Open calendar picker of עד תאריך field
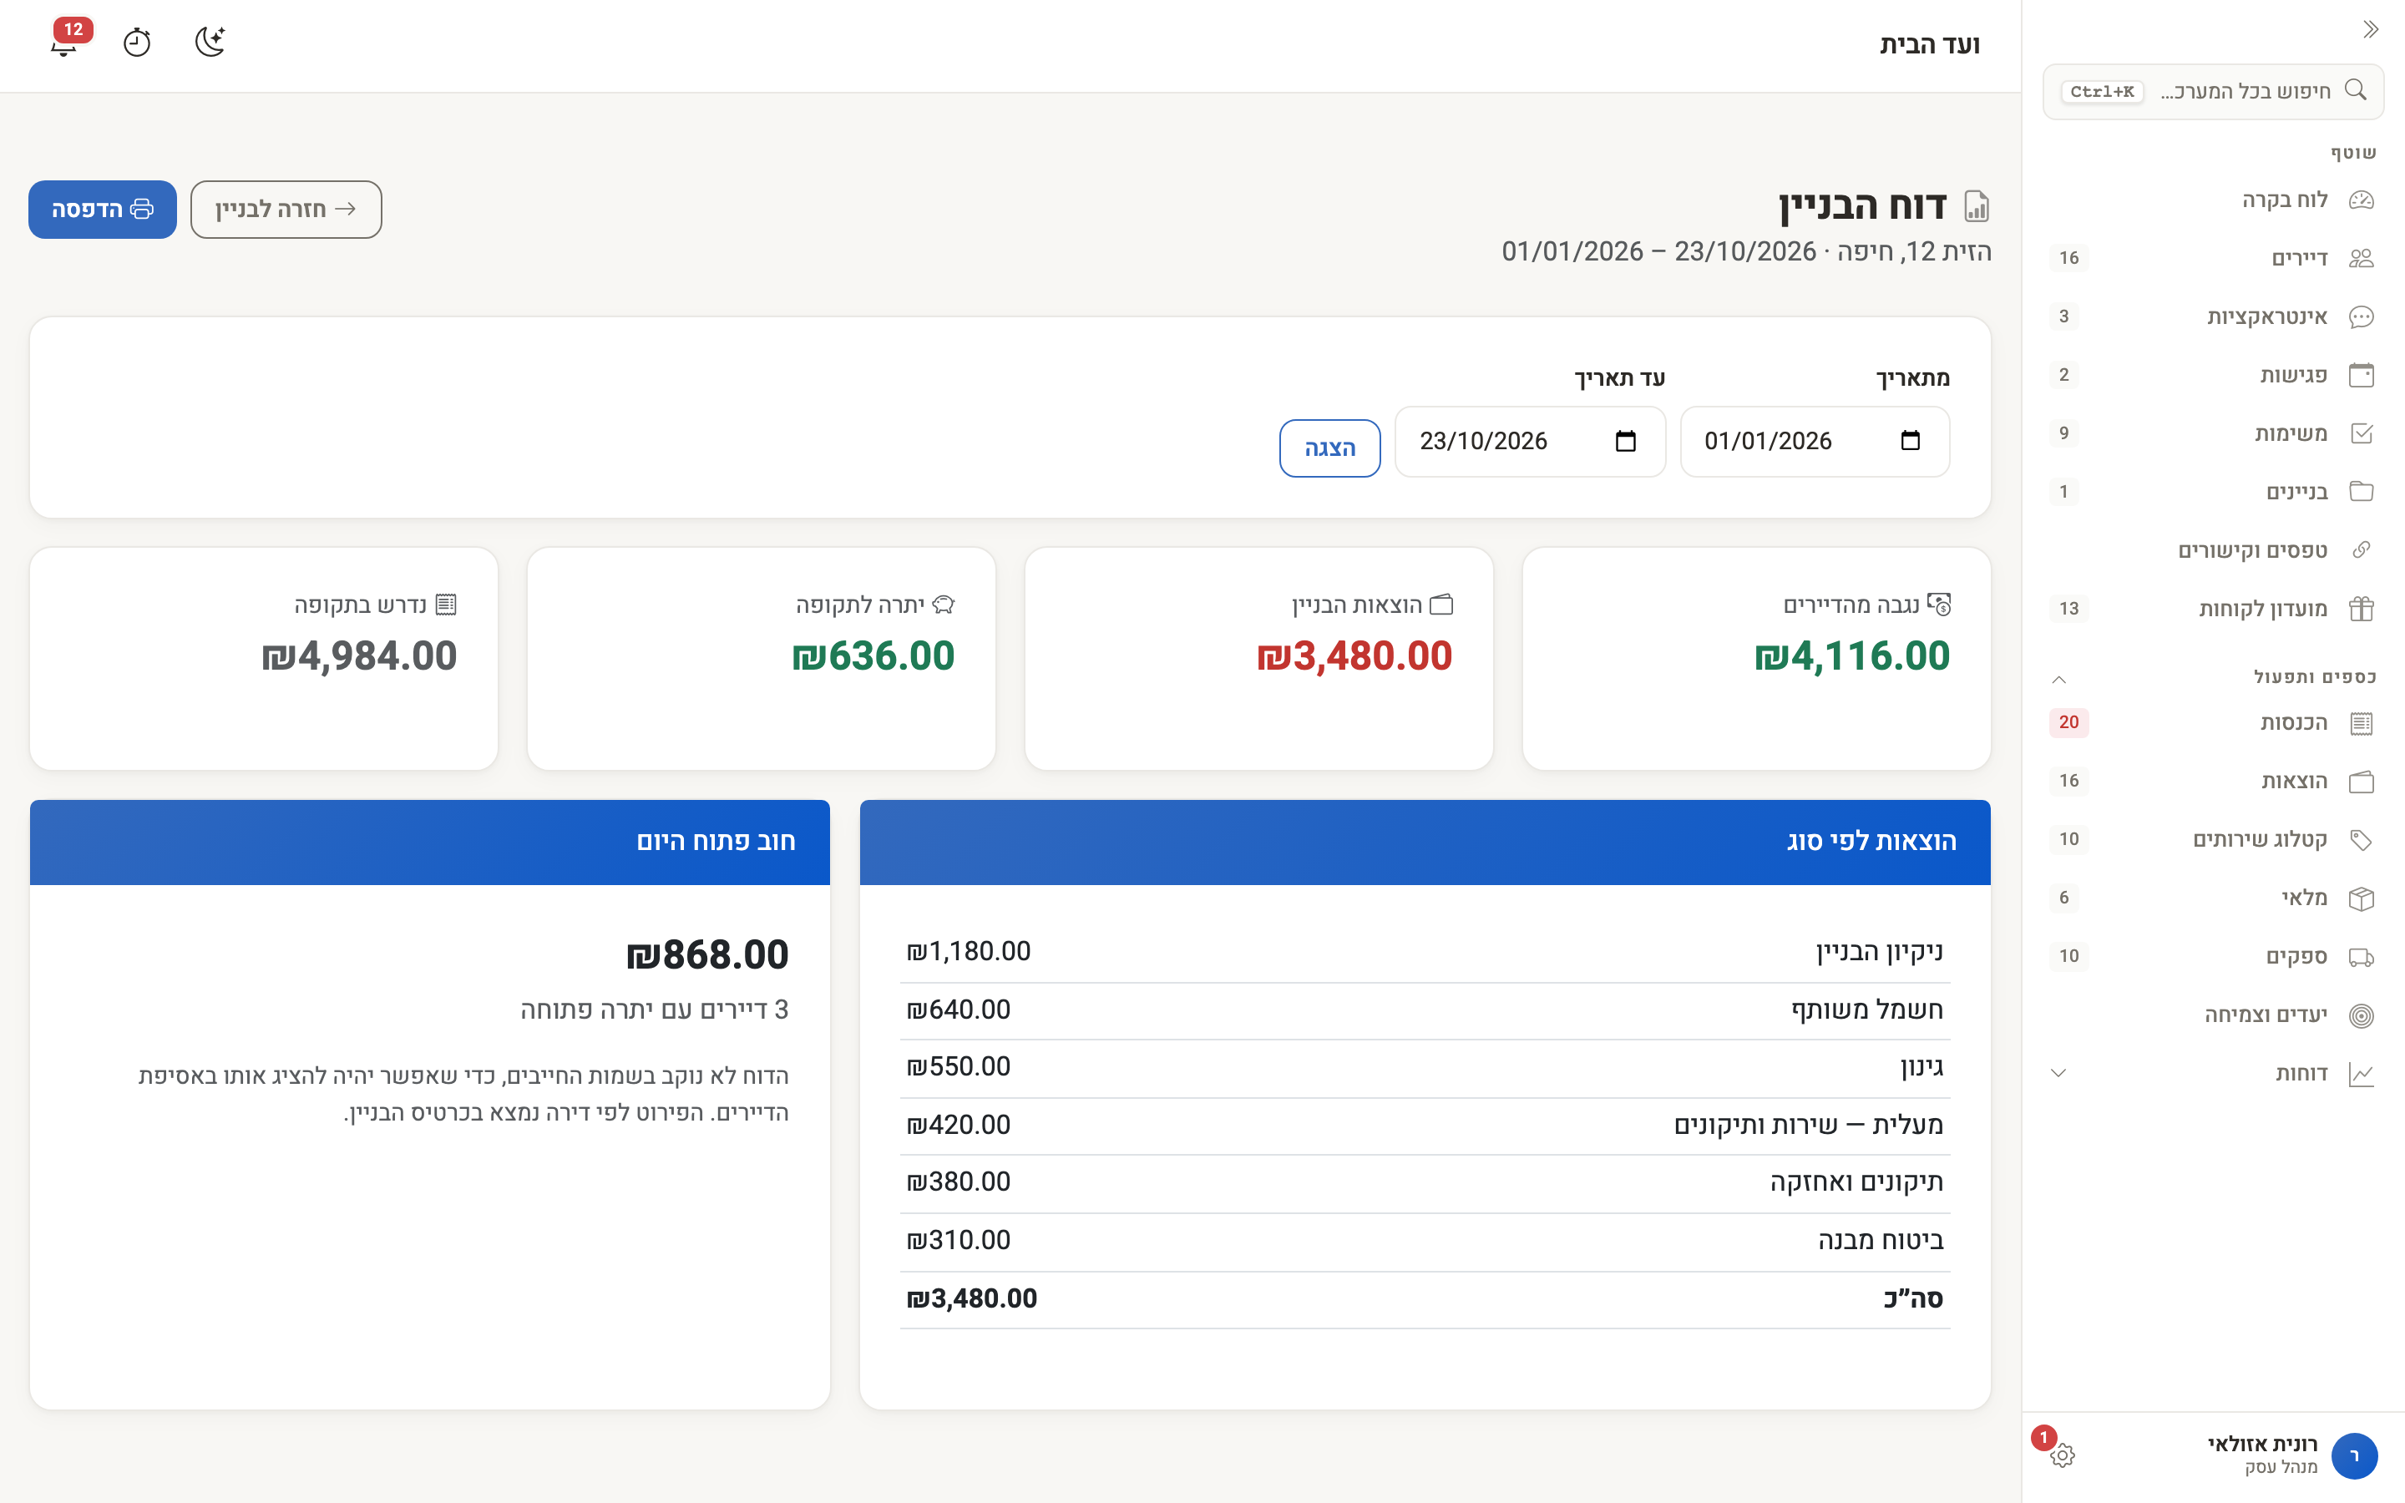The height and width of the screenshot is (1503, 2405). coord(1626,440)
